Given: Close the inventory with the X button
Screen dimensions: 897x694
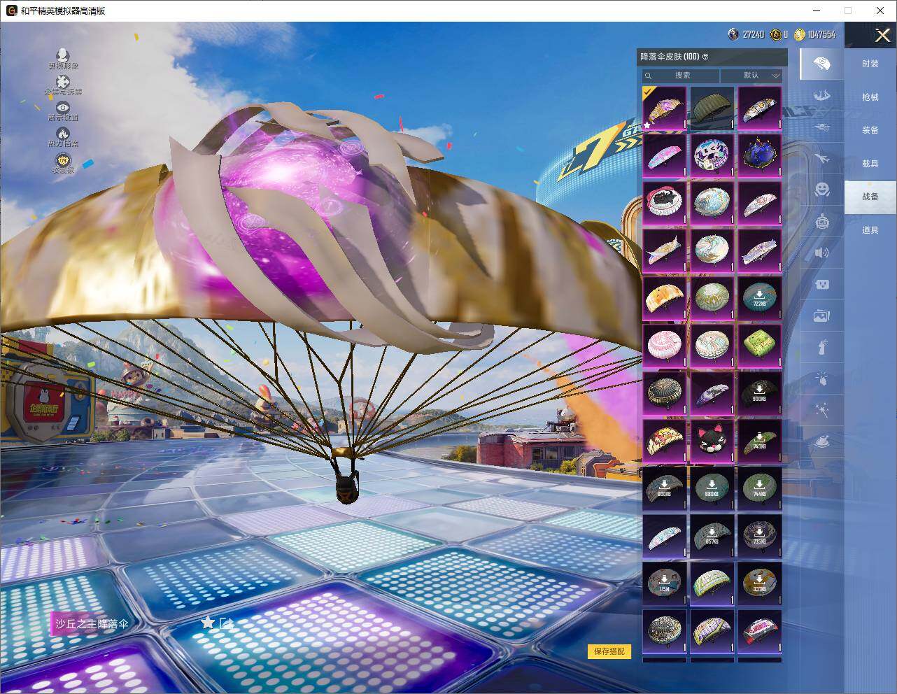Looking at the screenshot, I should point(882,36).
